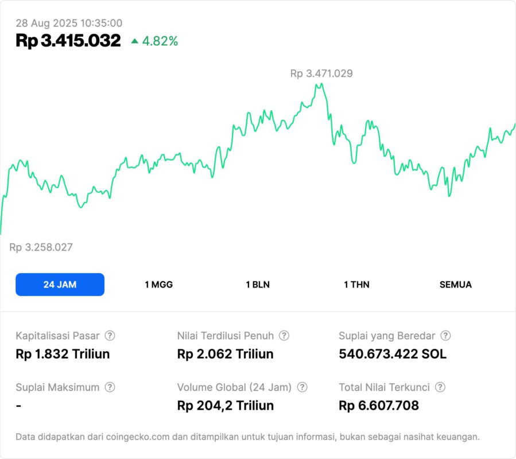Click the 540.673.422 SOL supply value
The image size is (516, 459).
tap(393, 354)
